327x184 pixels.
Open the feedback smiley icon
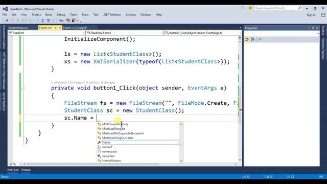tap(250, 8)
